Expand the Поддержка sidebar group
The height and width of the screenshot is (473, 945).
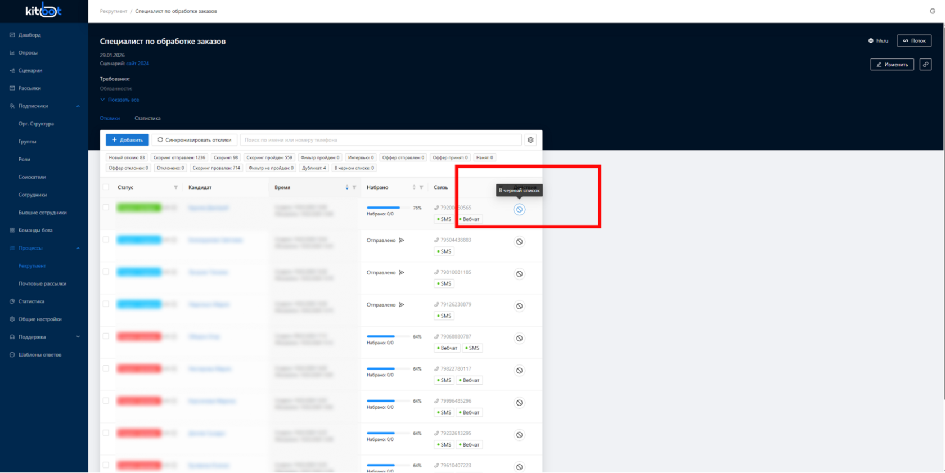(78, 337)
